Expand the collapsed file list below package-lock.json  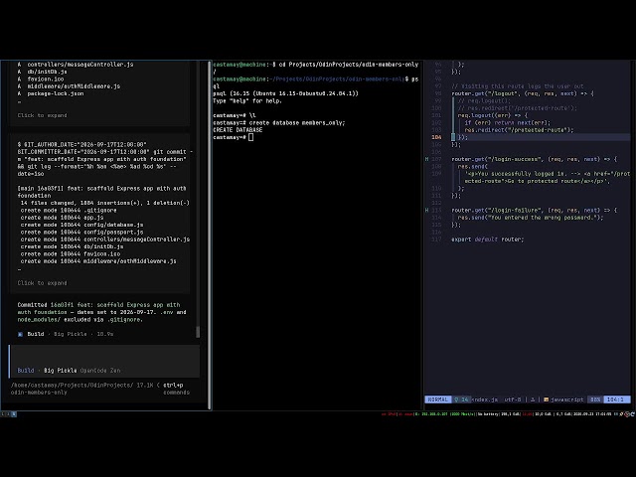(42, 115)
